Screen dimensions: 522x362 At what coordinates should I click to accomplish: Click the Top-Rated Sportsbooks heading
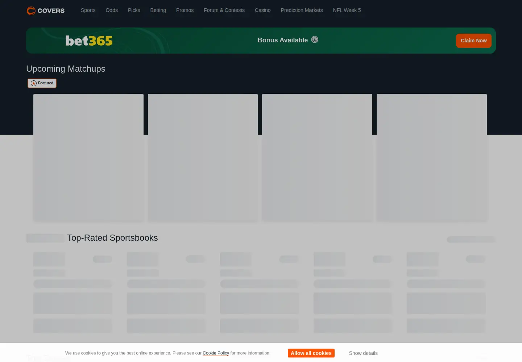point(112,238)
